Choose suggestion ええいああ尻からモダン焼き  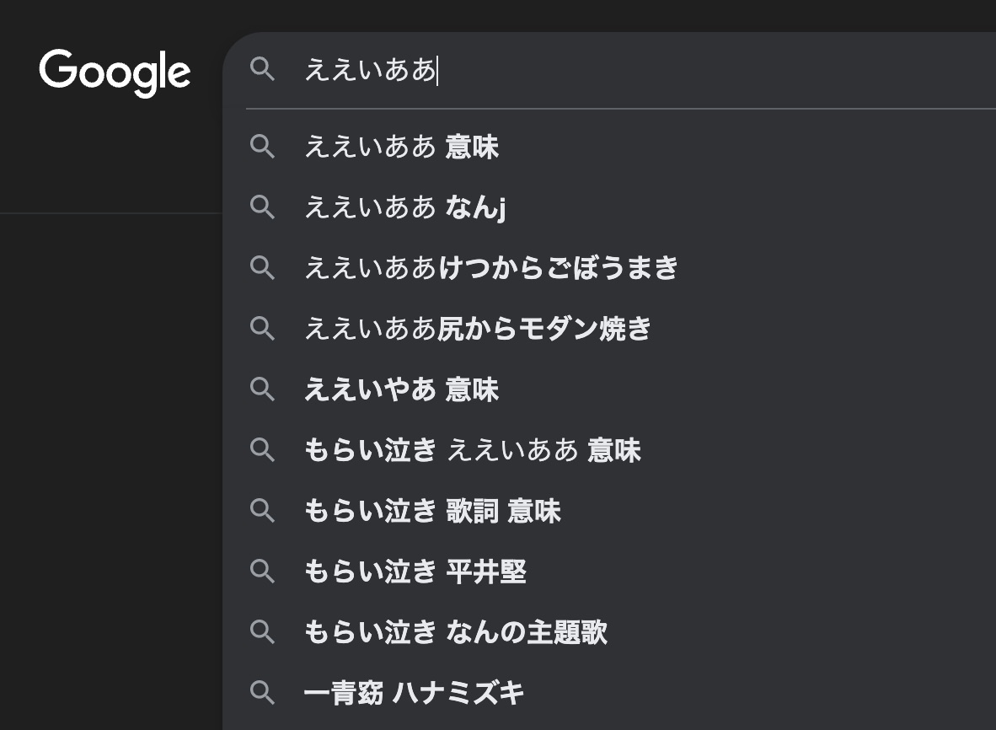(x=478, y=329)
